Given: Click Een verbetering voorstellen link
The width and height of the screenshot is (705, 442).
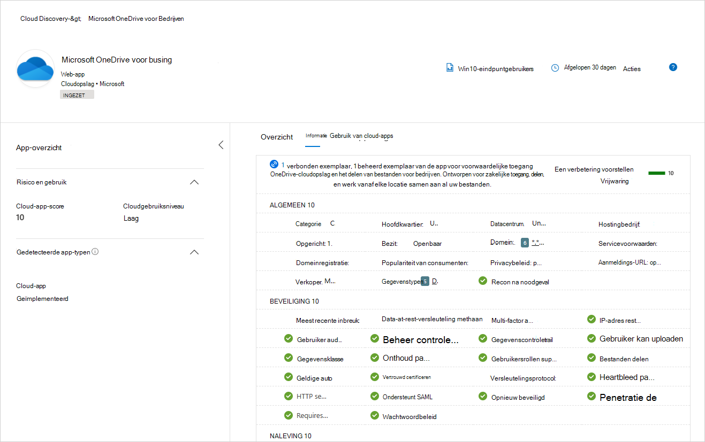Looking at the screenshot, I should point(594,169).
